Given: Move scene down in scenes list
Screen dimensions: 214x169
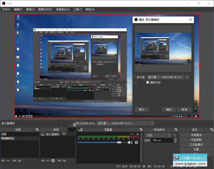Looking at the screenshot, I should click(x=20, y=161).
